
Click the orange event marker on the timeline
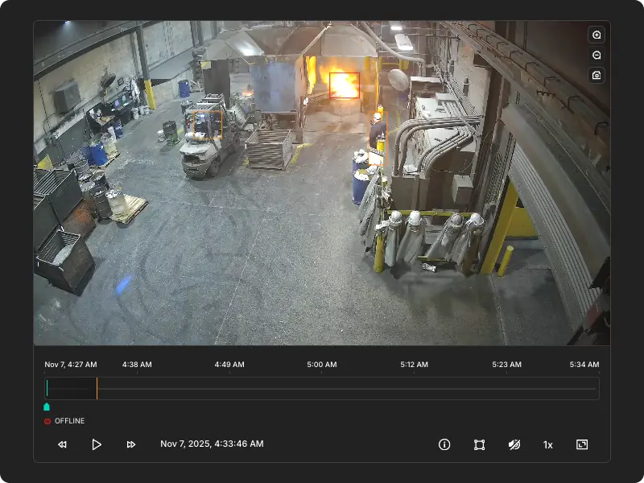point(97,388)
